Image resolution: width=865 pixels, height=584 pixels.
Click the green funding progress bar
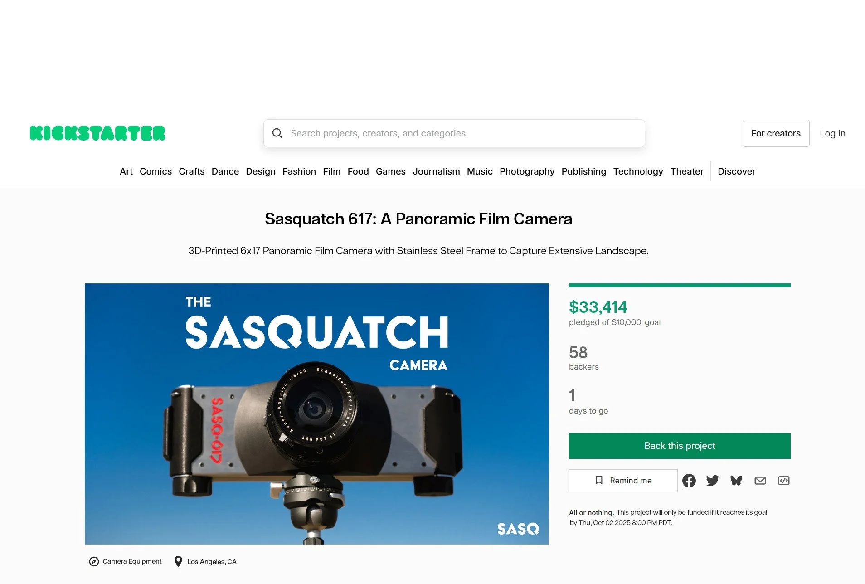click(x=680, y=285)
